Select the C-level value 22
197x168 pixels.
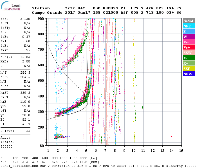coord(28,131)
